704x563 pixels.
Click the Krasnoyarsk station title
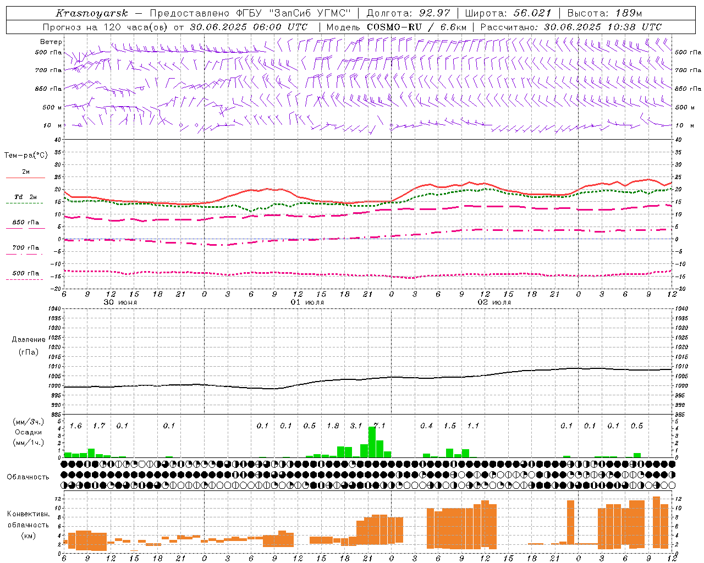[x=92, y=13]
